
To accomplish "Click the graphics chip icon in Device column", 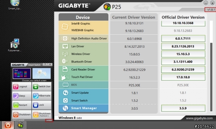I will 65,27.
